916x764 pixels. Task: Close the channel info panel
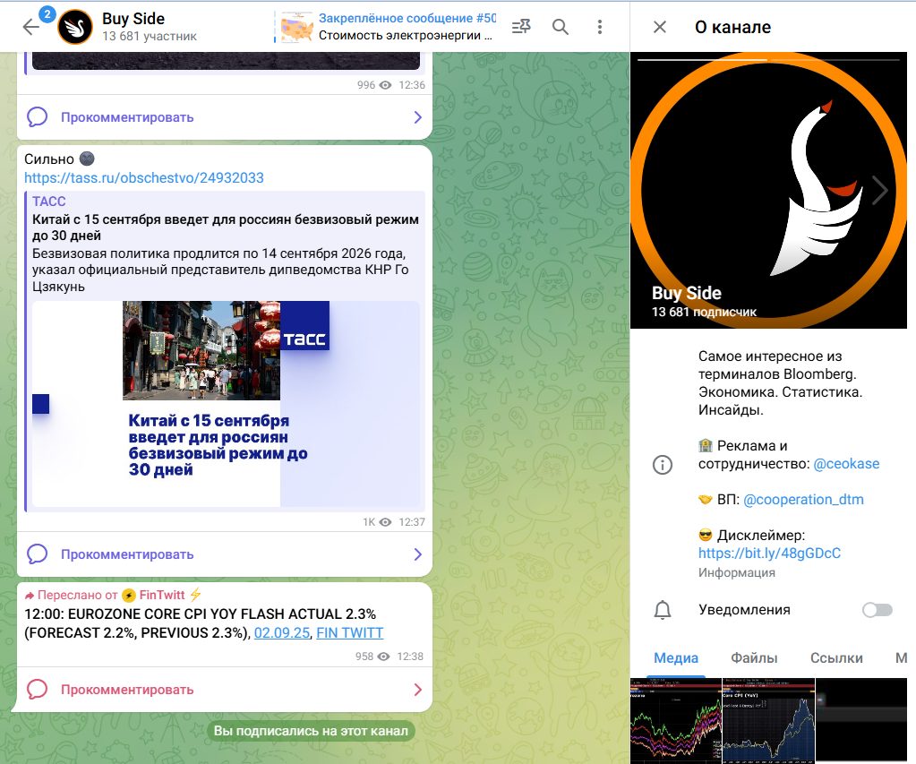[x=660, y=27]
